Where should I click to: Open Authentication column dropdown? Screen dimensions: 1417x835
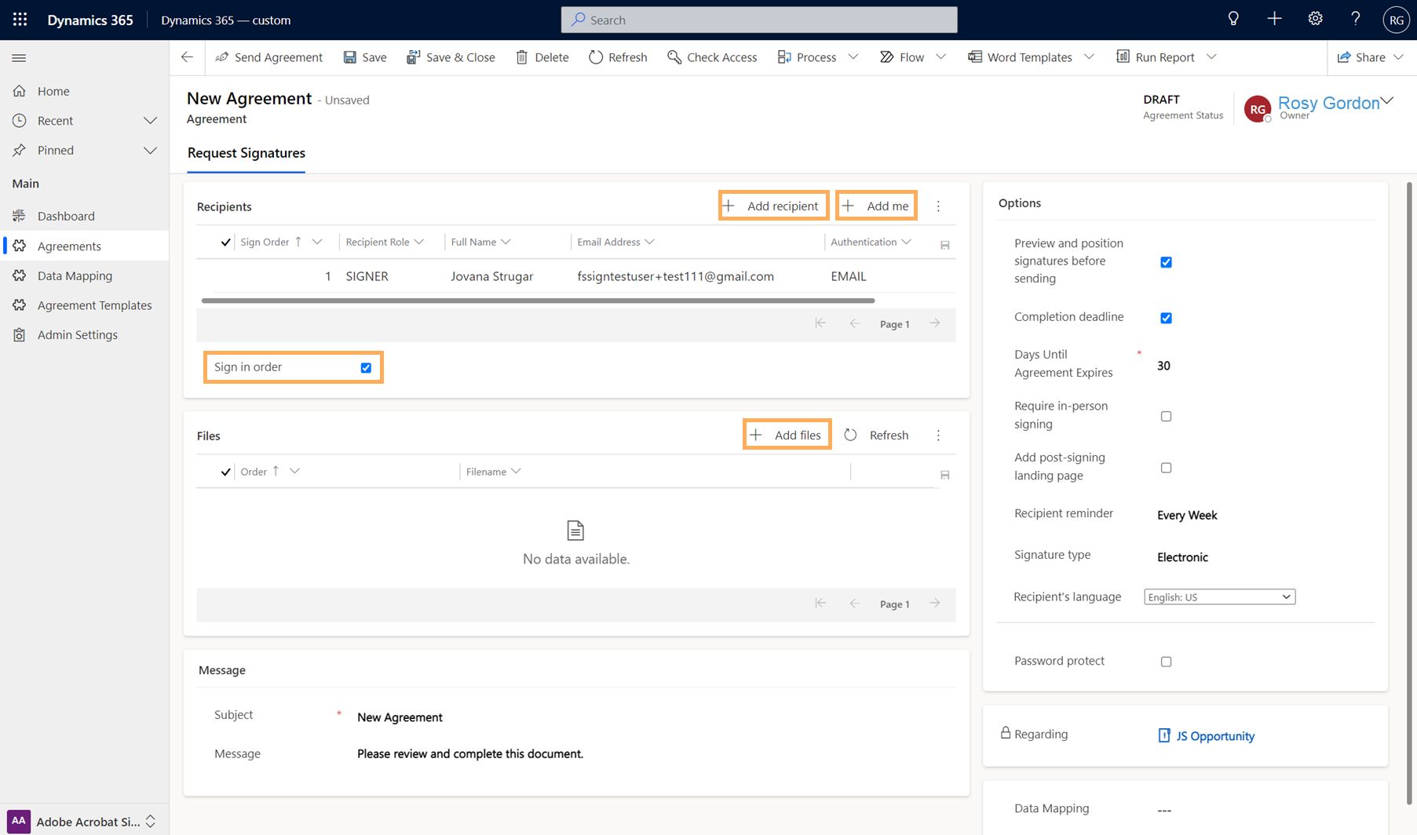point(906,242)
